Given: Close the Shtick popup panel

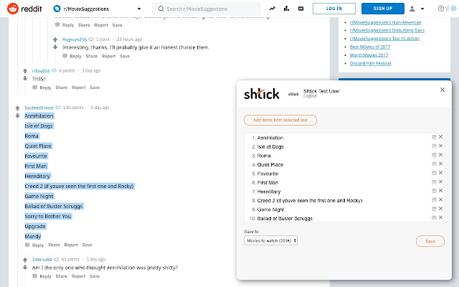Looking at the screenshot, I should tap(443, 90).
